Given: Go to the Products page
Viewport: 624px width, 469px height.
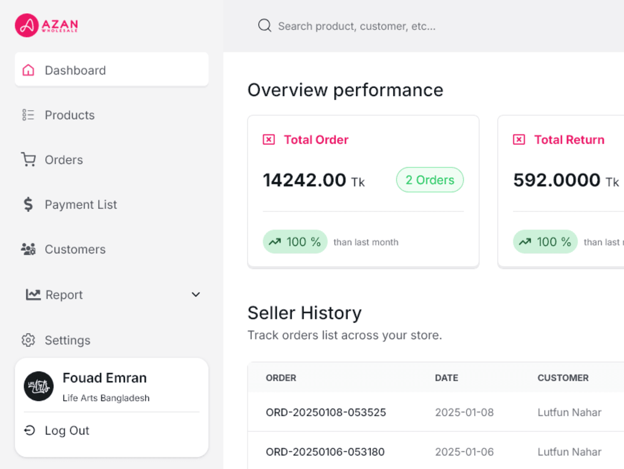Looking at the screenshot, I should [111, 115].
